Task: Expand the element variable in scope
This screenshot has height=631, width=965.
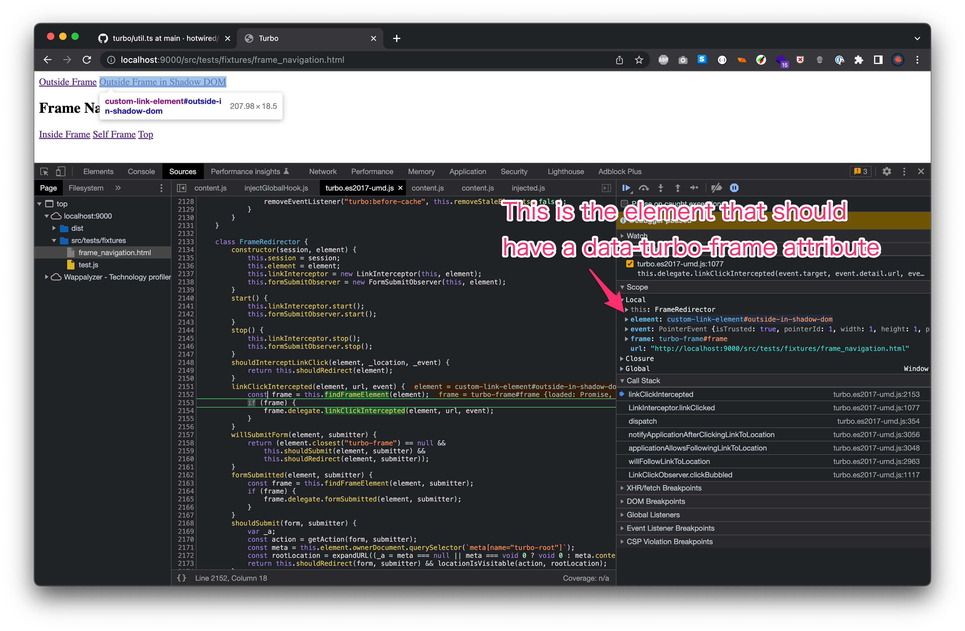Action: coord(627,319)
